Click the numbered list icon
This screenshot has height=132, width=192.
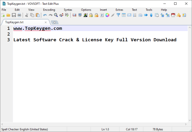[x=135, y=15]
